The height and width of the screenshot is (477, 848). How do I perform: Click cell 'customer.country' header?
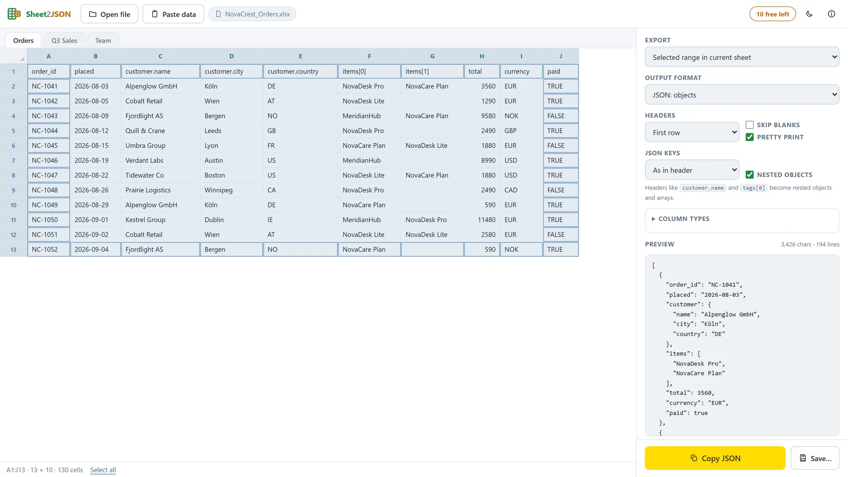[x=301, y=71]
